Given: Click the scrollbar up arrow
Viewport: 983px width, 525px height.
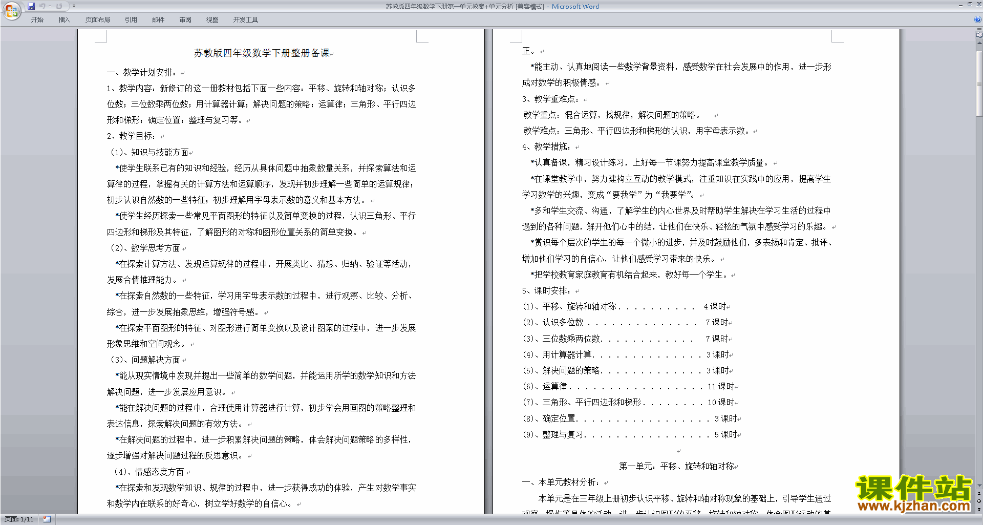Looking at the screenshot, I should pyautogui.click(x=979, y=44).
